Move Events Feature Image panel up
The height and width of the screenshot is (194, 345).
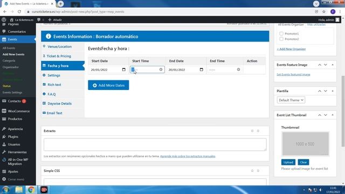click(x=320, y=65)
